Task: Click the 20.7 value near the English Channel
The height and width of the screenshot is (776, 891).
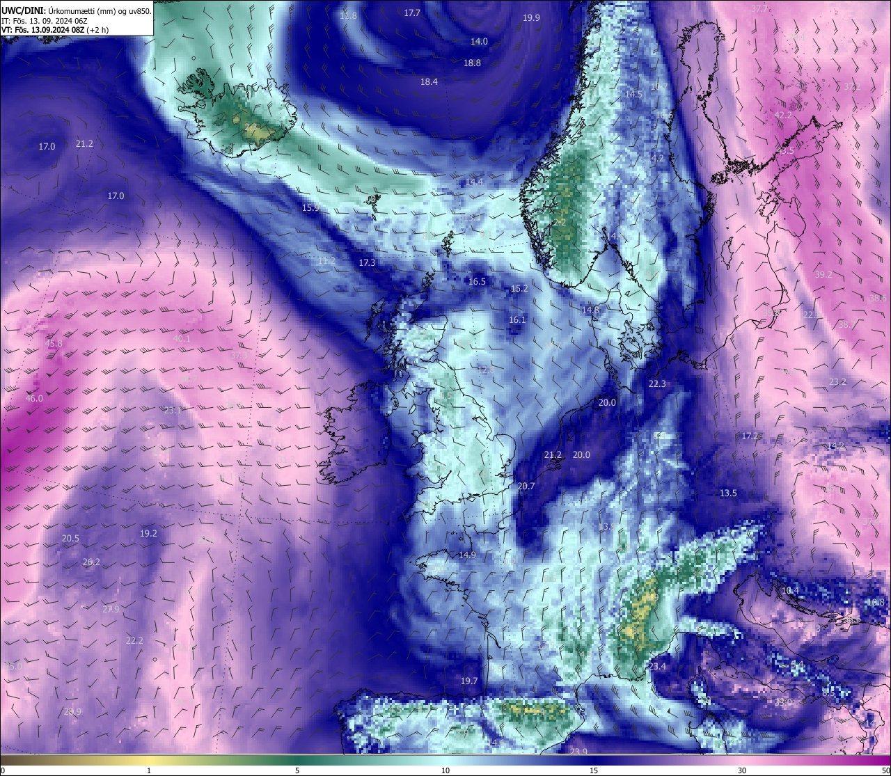Action: pyautogui.click(x=526, y=486)
